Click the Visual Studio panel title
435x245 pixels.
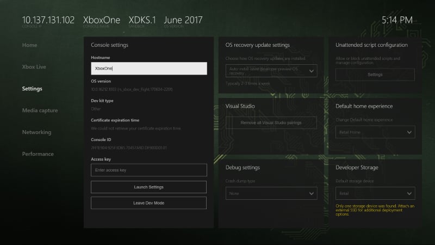tap(240, 106)
